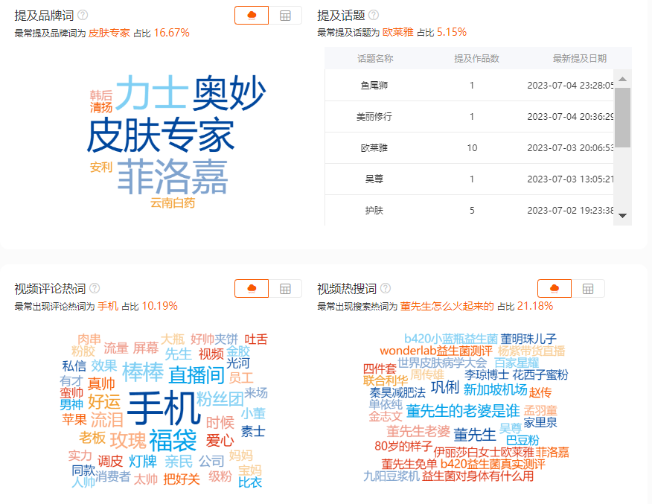Click 安利 in brand word cloud

coord(101,168)
